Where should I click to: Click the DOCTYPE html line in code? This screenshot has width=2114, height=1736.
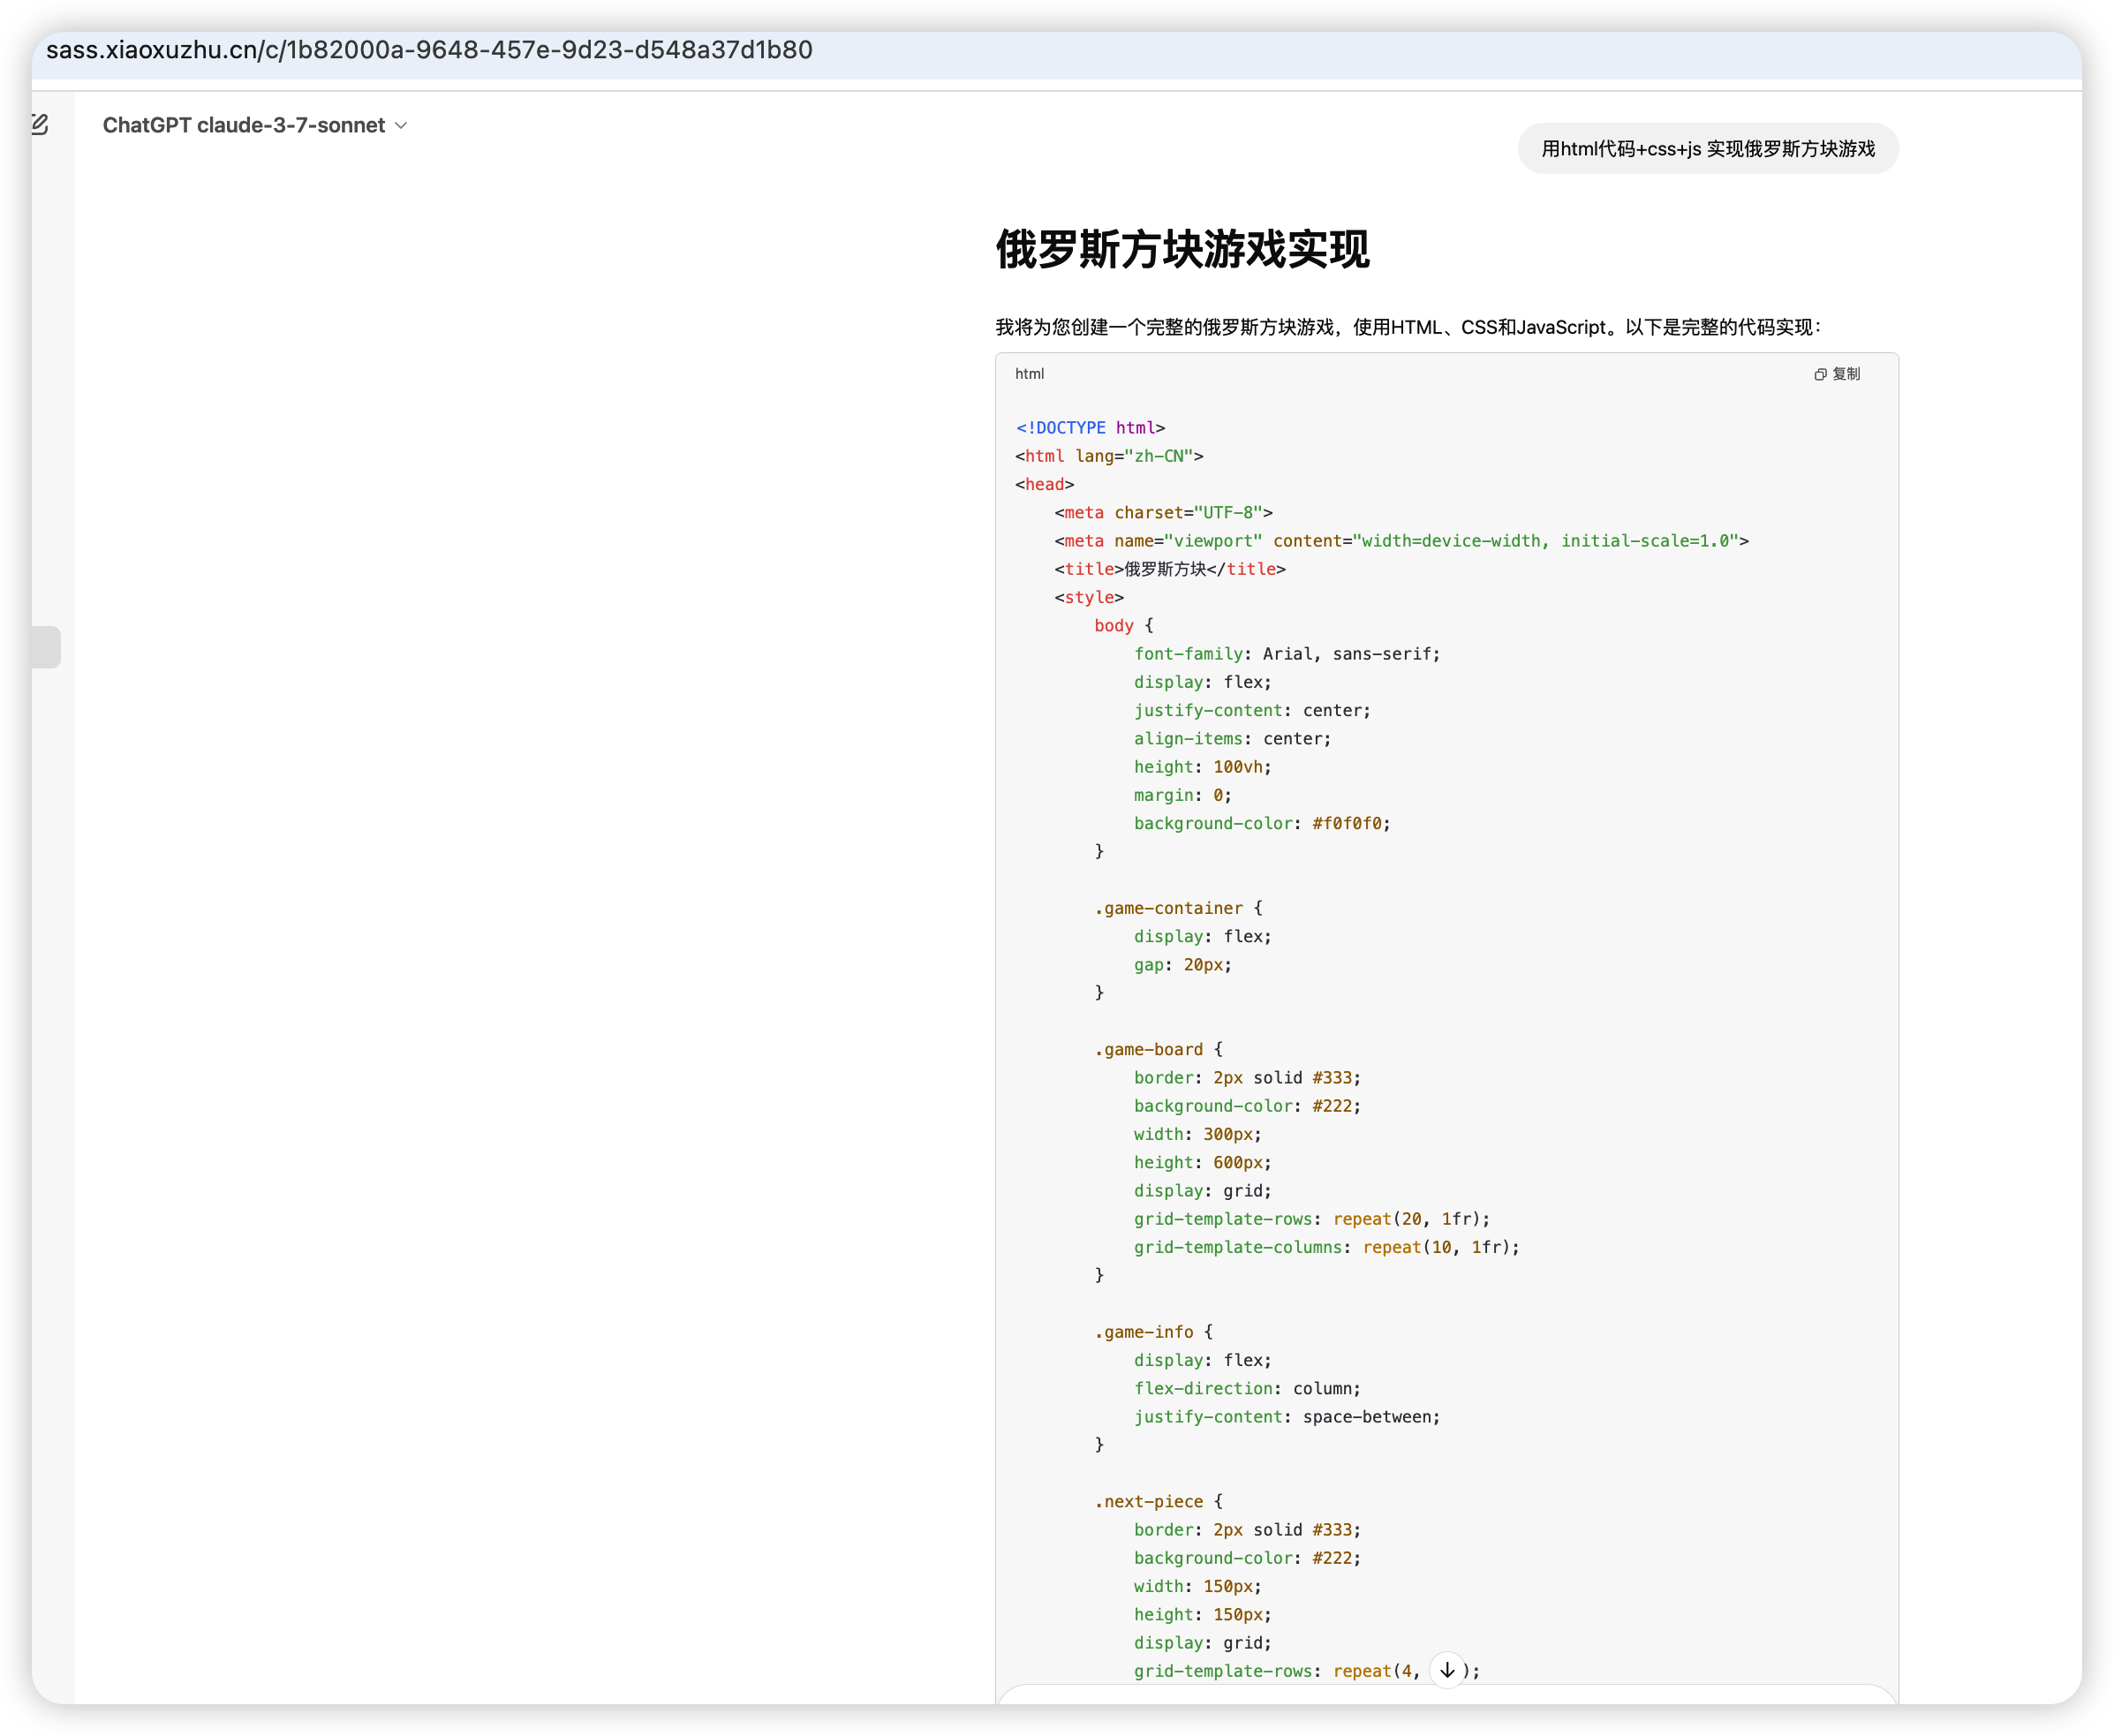click(1090, 427)
